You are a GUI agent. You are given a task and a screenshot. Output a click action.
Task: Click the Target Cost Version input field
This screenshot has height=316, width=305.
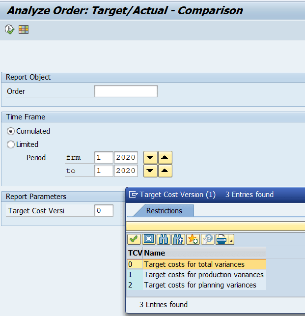pyautogui.click(x=104, y=211)
